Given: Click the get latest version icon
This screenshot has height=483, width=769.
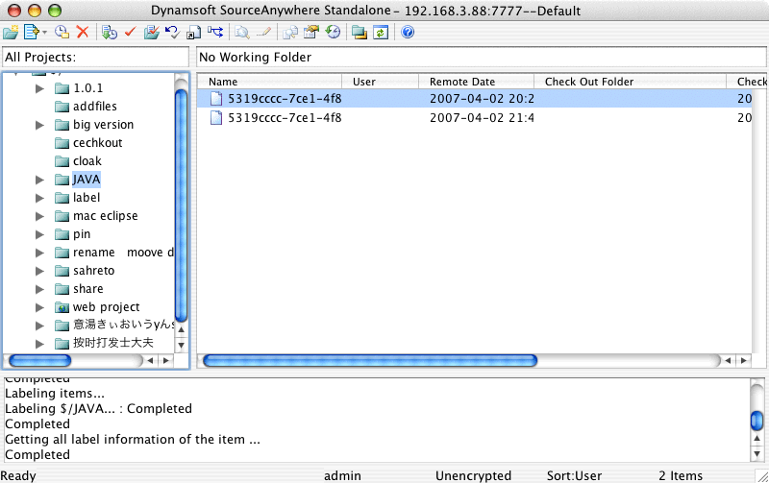Looking at the screenshot, I should click(109, 32).
